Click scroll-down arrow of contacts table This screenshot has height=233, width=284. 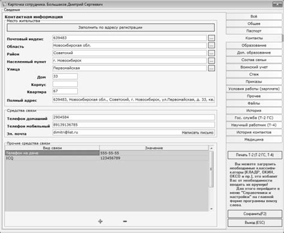click(x=211, y=209)
